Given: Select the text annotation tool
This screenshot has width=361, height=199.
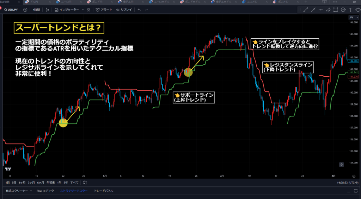Looking at the screenshot, I should coord(351,10).
